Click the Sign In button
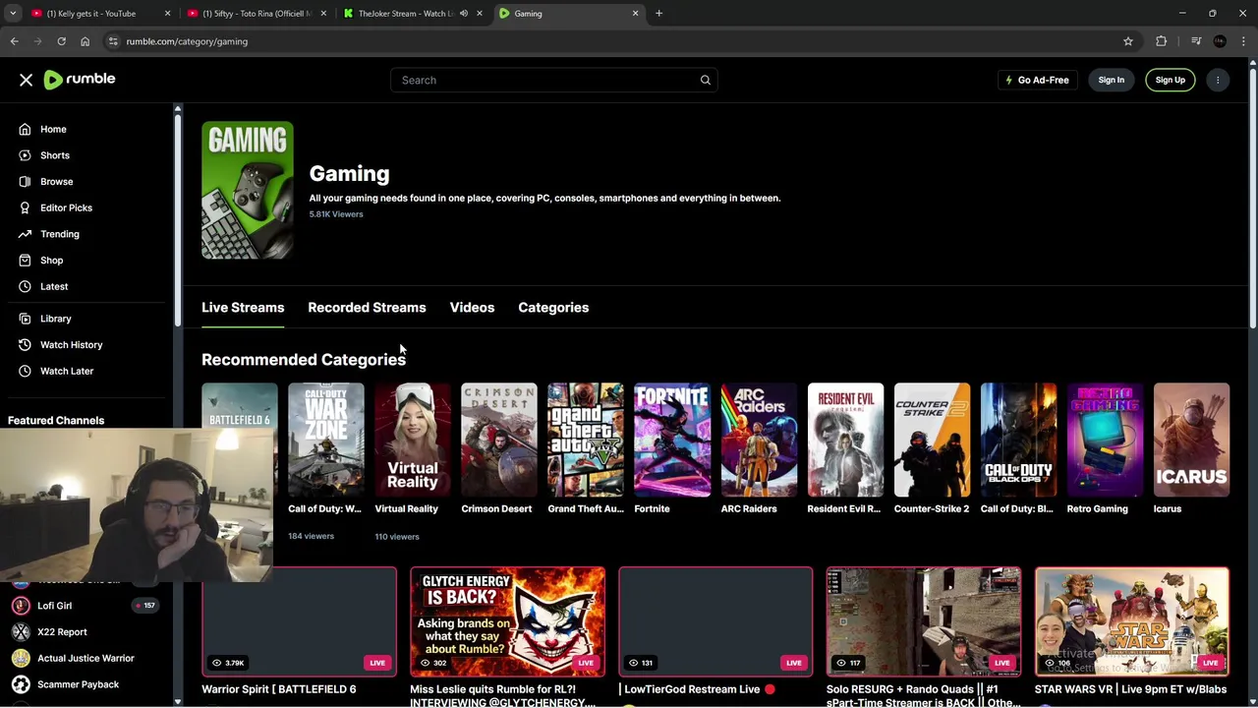The height and width of the screenshot is (708, 1258). pyautogui.click(x=1111, y=80)
